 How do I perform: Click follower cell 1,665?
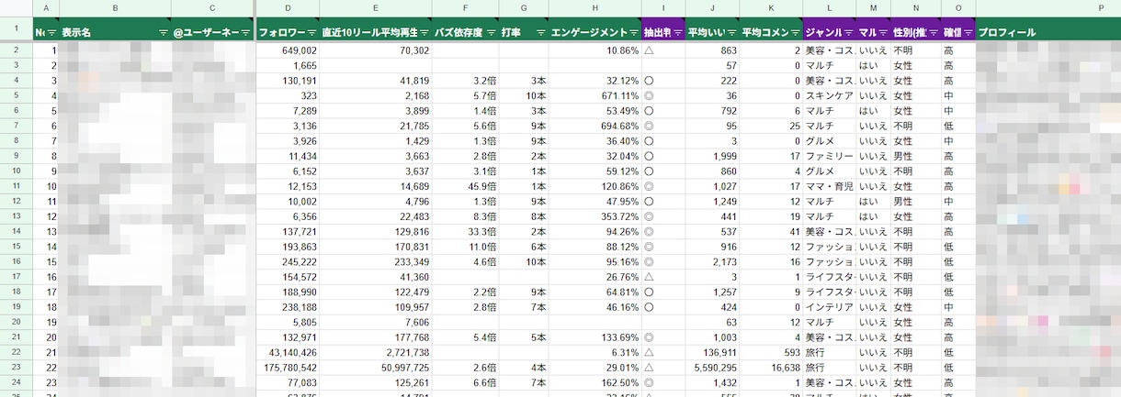pos(288,66)
